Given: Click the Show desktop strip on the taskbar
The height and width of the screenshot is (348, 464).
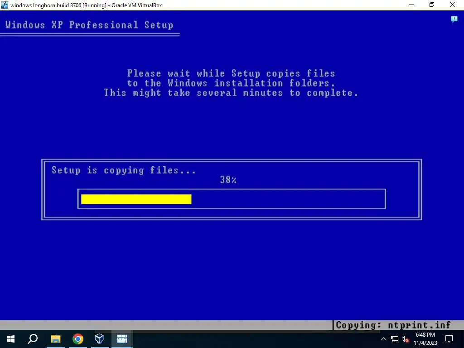Looking at the screenshot, I should [463, 339].
